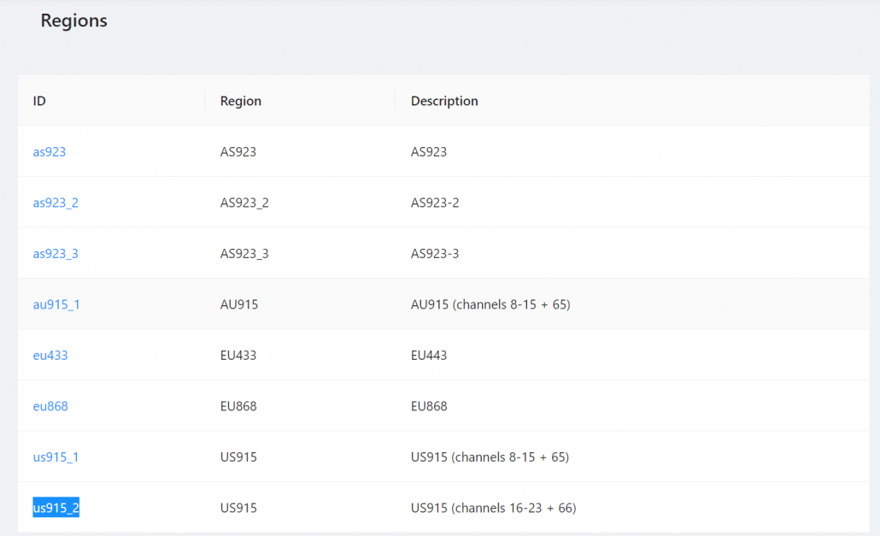Open the as923 region link

click(x=49, y=151)
